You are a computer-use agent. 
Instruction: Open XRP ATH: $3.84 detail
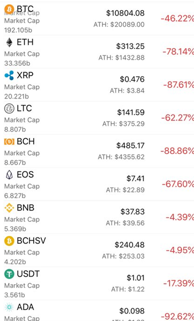pyautogui.click(x=127, y=91)
